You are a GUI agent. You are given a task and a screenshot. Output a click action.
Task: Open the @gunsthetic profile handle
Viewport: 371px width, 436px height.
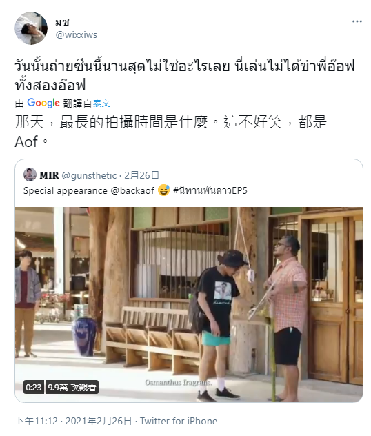click(89, 175)
